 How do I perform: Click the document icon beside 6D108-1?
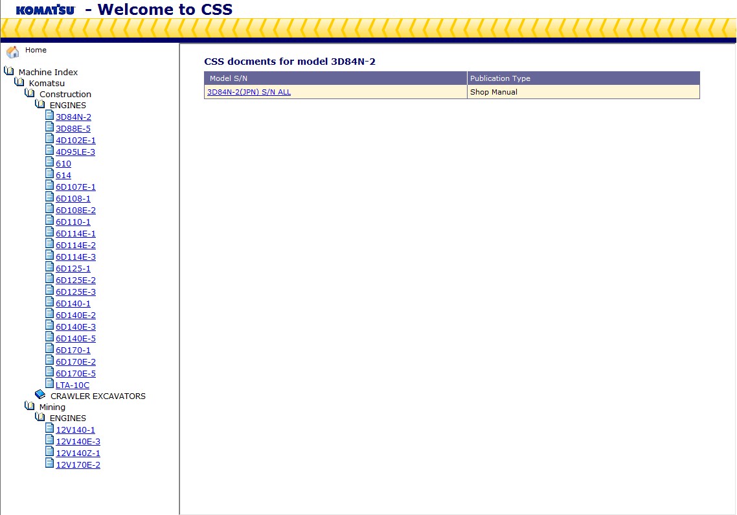(x=49, y=196)
